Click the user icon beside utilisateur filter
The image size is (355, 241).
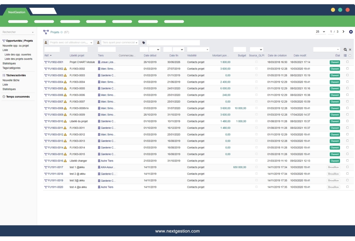point(45,42)
